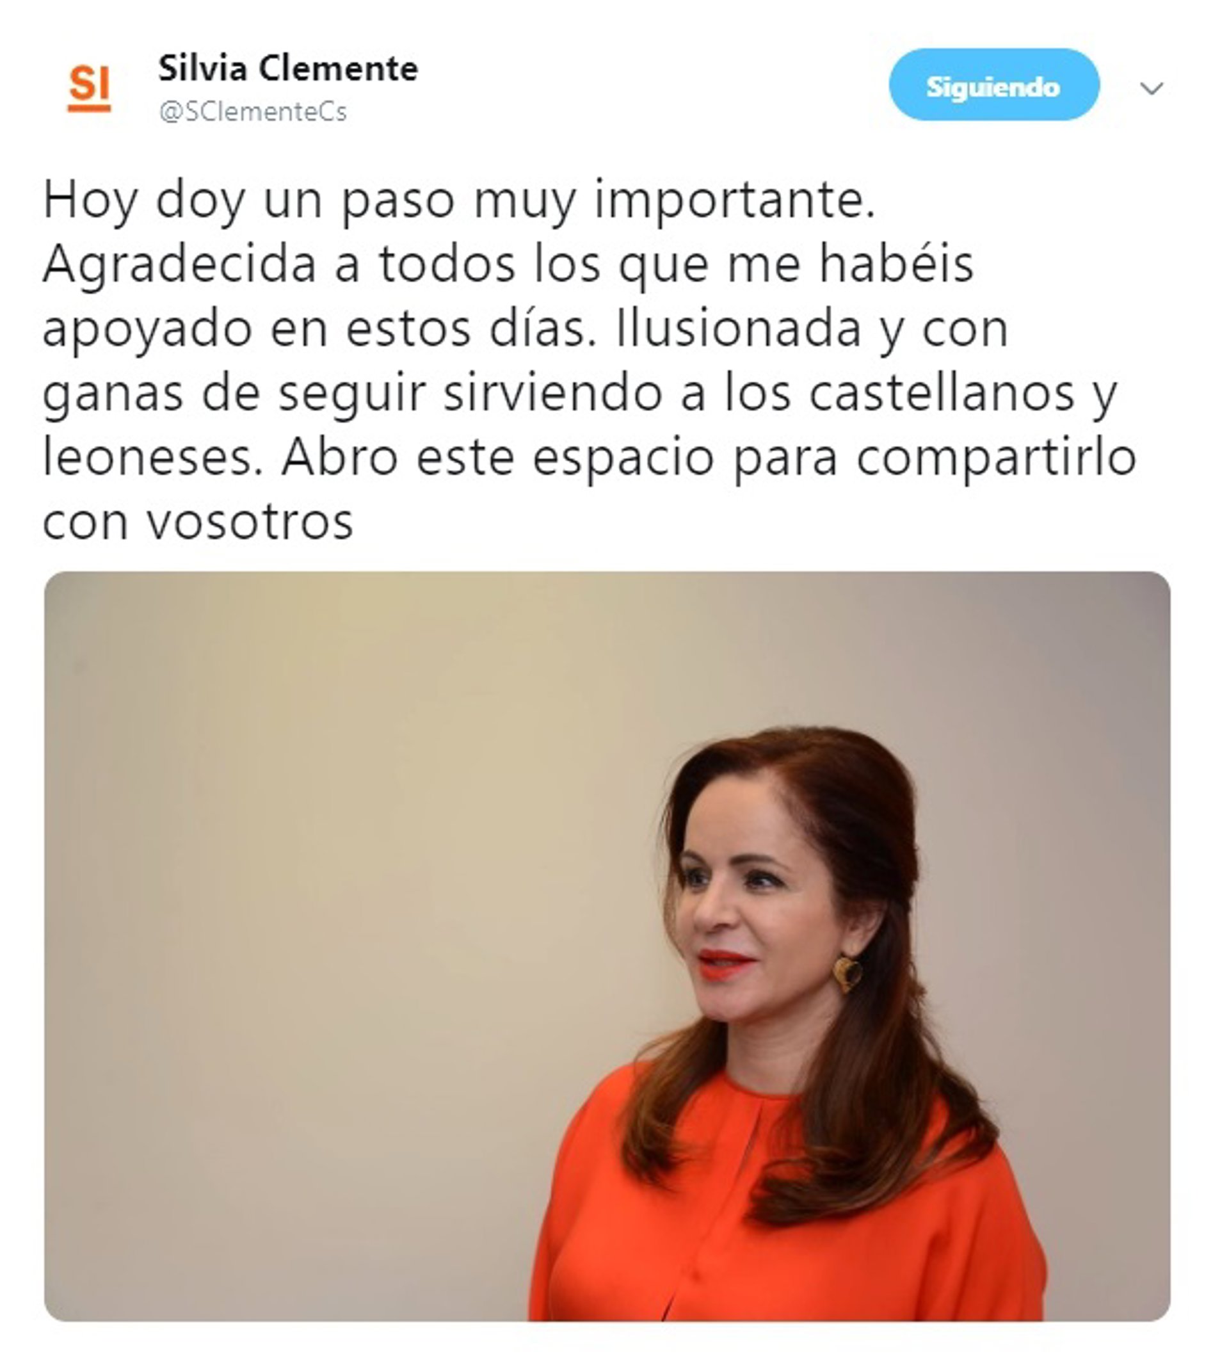Viewport: 1229px width, 1356px height.
Task: Open the orange SI profile avatar
Action: point(89,88)
